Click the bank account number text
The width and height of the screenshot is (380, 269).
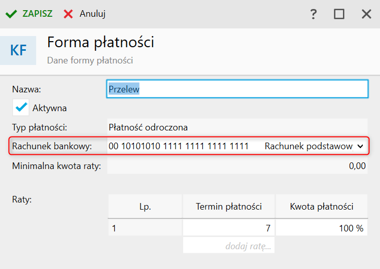tap(179, 146)
